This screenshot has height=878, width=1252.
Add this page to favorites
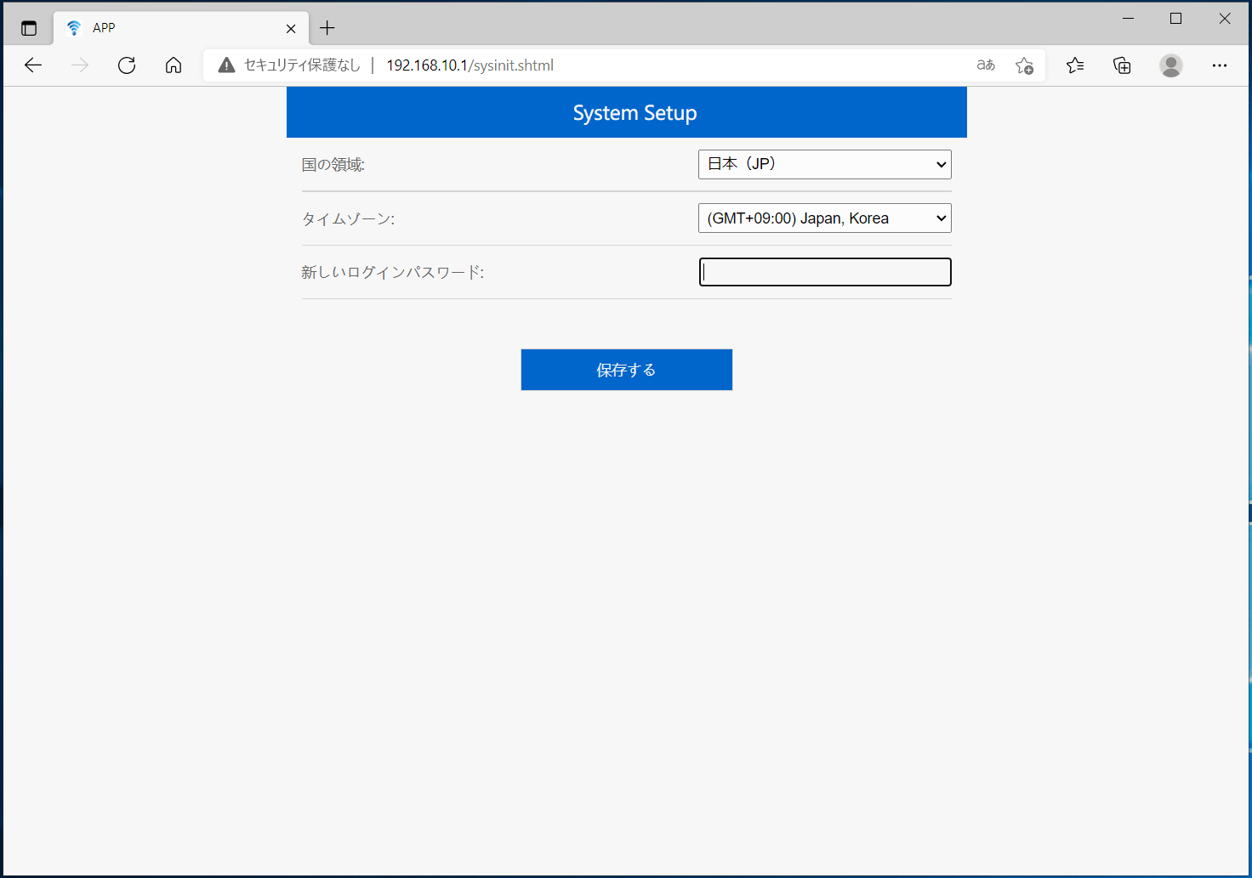tap(1025, 65)
